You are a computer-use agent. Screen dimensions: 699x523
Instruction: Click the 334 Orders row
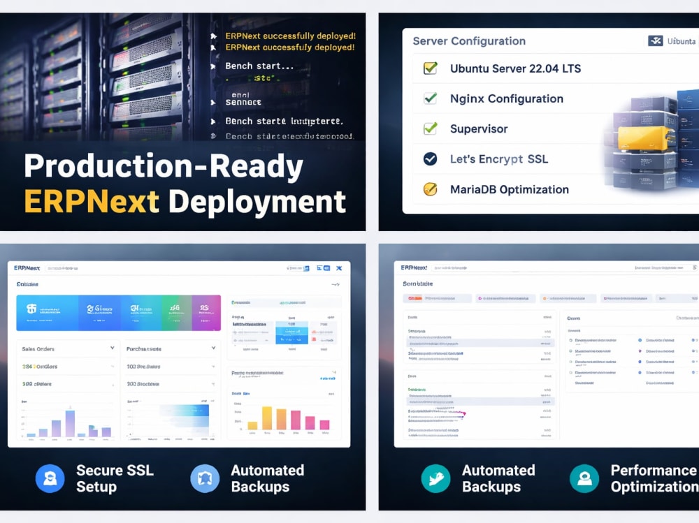coord(68,366)
